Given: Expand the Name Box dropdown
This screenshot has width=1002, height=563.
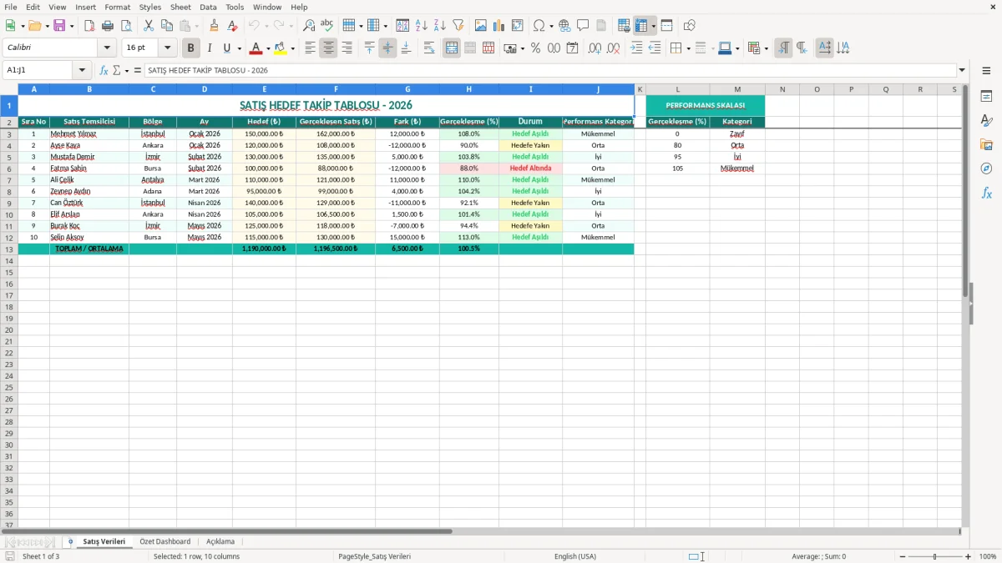Looking at the screenshot, I should [x=82, y=70].
